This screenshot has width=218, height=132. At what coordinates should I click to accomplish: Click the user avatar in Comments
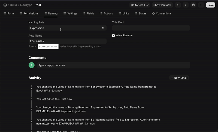(x=32, y=65)
